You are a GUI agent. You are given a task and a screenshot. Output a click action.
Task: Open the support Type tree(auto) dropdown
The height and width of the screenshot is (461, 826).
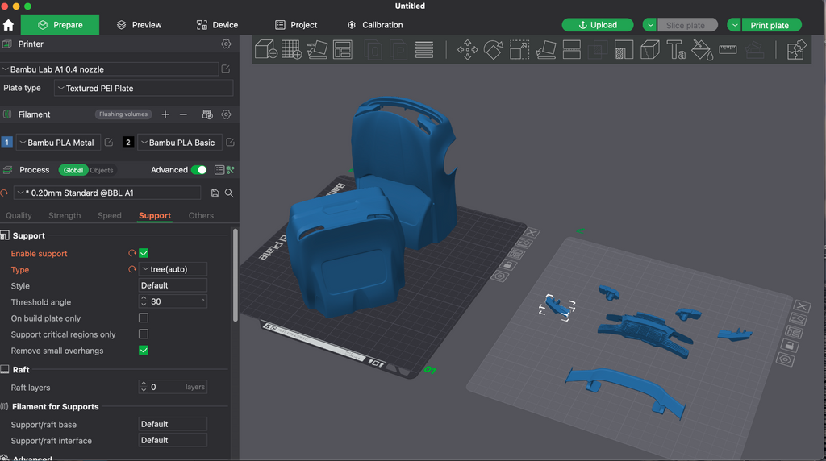click(x=173, y=269)
